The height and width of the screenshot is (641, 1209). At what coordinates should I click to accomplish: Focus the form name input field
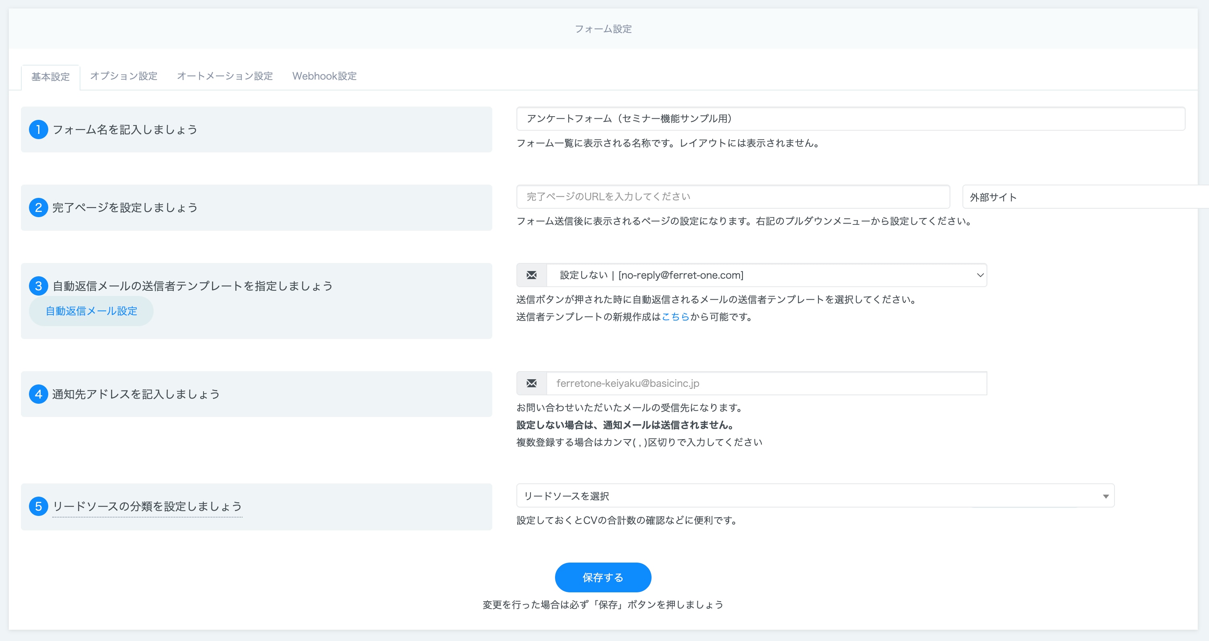[x=850, y=119]
